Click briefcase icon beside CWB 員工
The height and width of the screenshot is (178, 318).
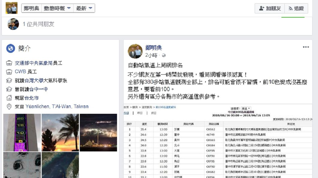coord(9,72)
